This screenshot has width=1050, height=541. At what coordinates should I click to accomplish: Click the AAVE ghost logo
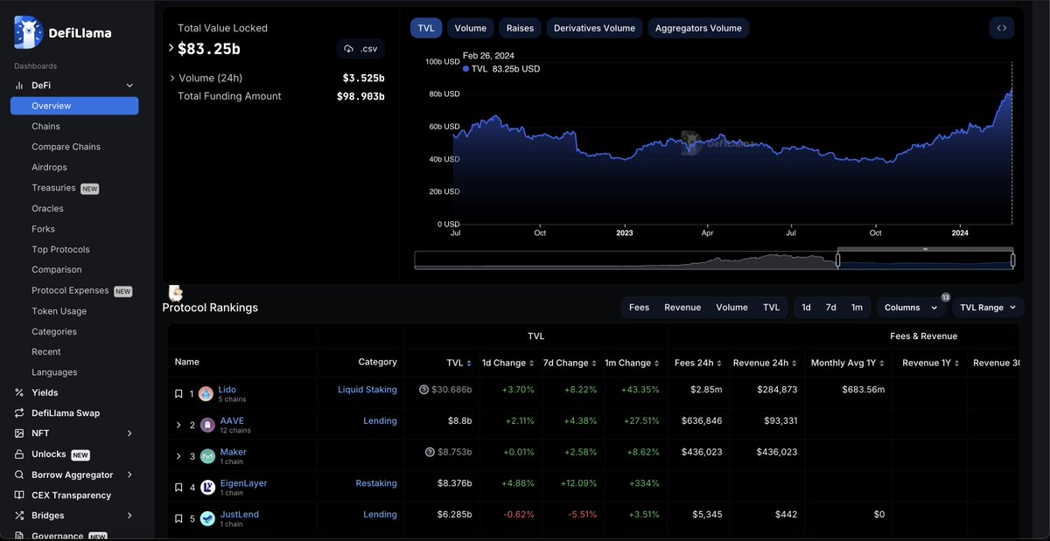[207, 426]
